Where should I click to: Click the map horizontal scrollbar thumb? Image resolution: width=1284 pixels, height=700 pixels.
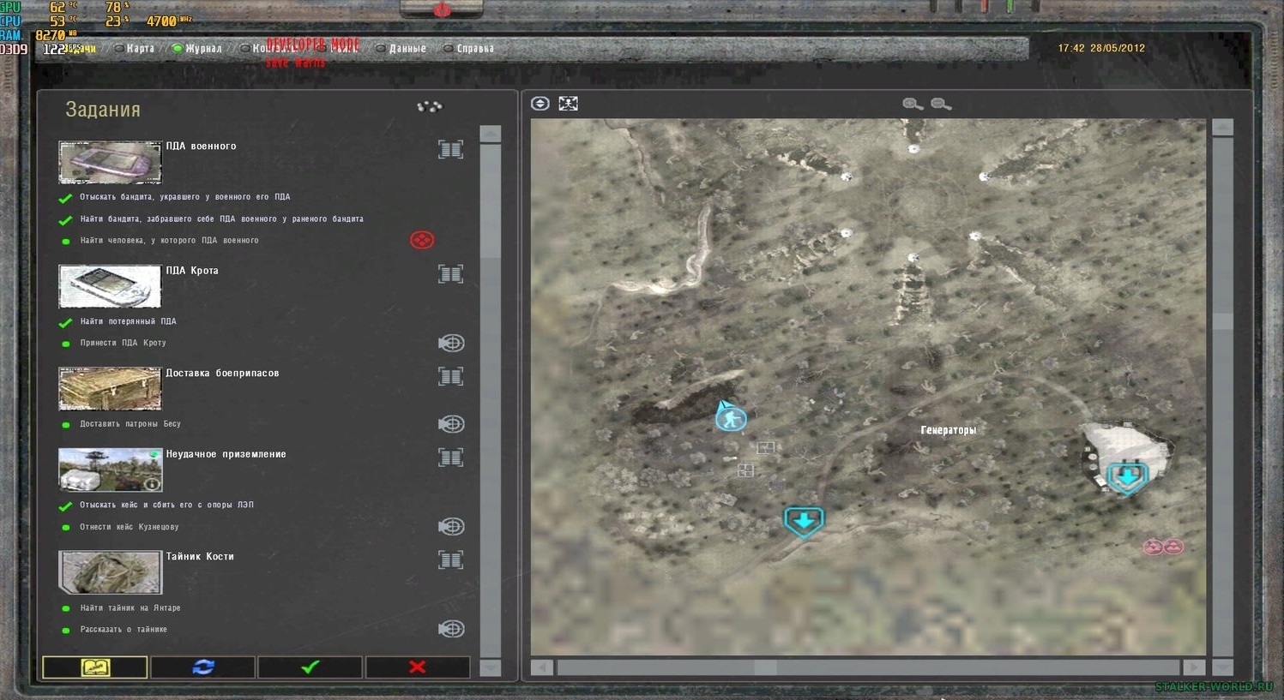[766, 667]
